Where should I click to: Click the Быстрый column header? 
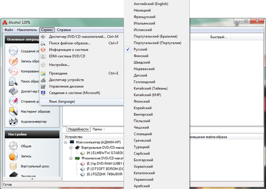point(219,37)
